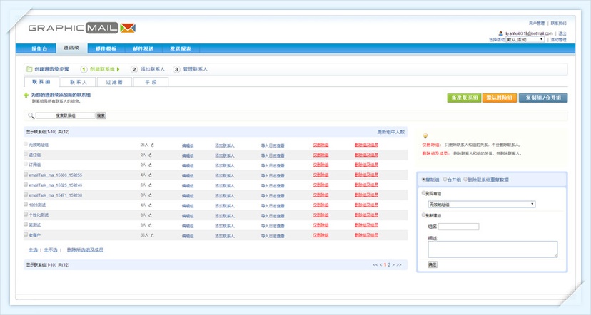Open the 默认活动 activity dropdown
This screenshot has height=315, width=591.
(x=525, y=39)
